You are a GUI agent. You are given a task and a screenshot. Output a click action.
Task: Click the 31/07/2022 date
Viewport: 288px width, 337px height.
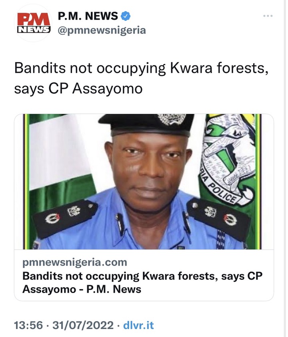coord(83,325)
